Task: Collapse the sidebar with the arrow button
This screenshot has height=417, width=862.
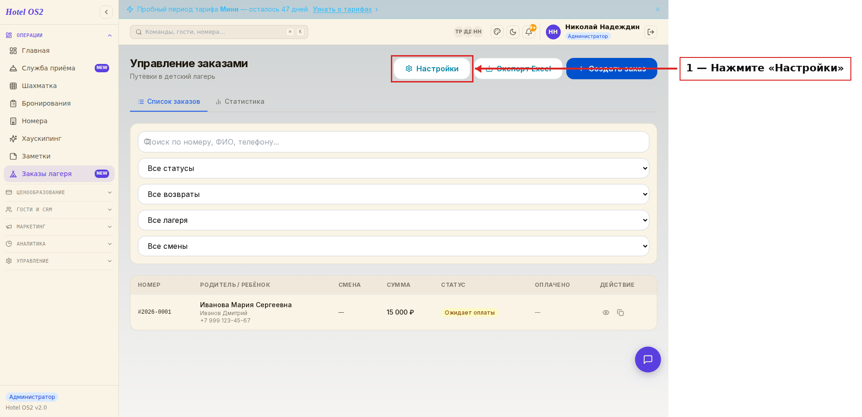Action: (x=106, y=12)
